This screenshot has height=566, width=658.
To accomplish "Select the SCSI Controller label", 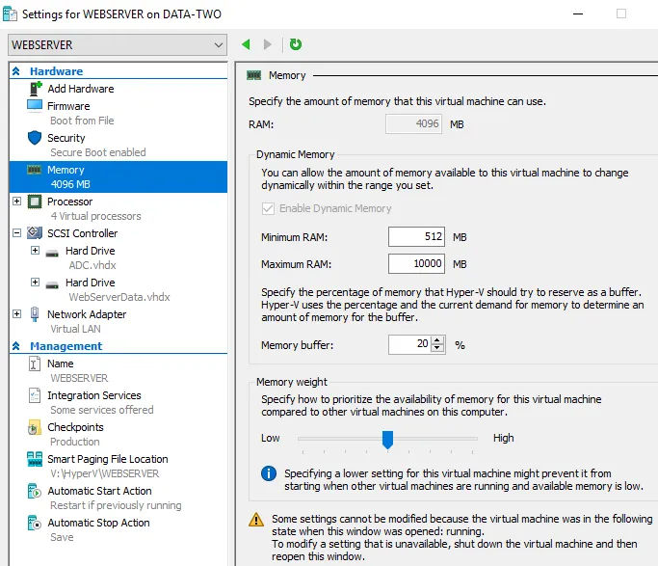I will [82, 233].
